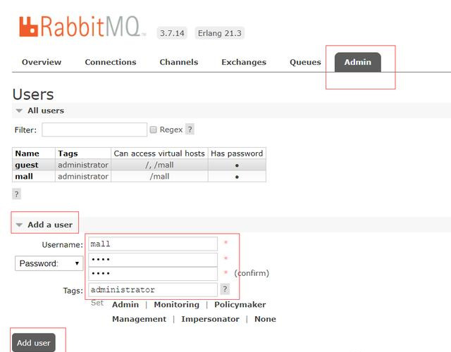This screenshot has height=352, width=451.
Task: Open the guest user entry
Action: click(x=27, y=165)
